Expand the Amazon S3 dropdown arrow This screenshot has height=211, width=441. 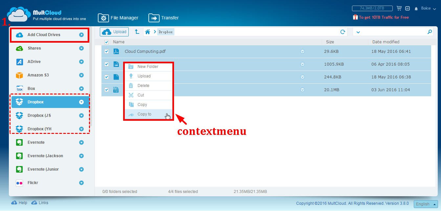pos(81,75)
